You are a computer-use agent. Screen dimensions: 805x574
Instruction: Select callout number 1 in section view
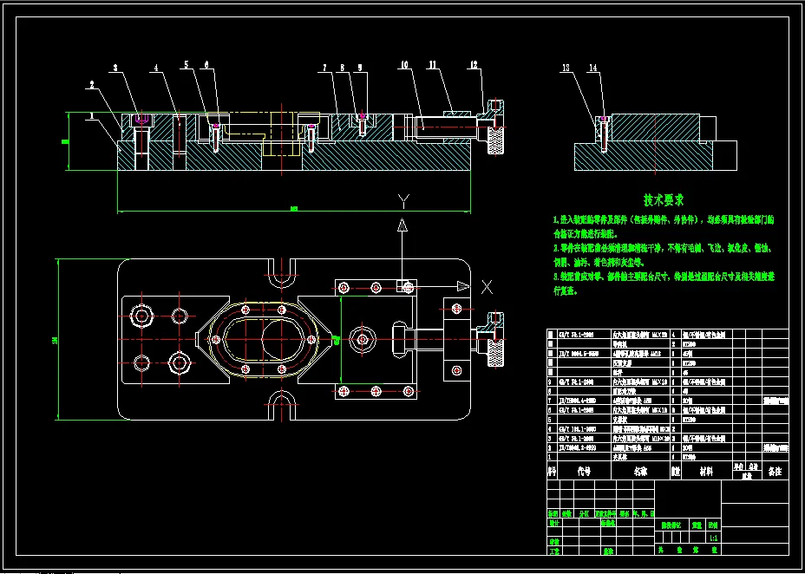click(91, 116)
